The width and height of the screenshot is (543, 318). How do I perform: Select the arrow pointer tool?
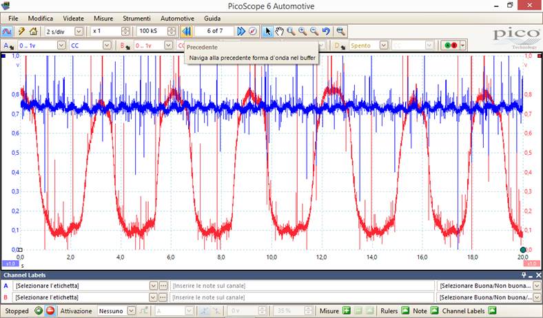(267, 32)
